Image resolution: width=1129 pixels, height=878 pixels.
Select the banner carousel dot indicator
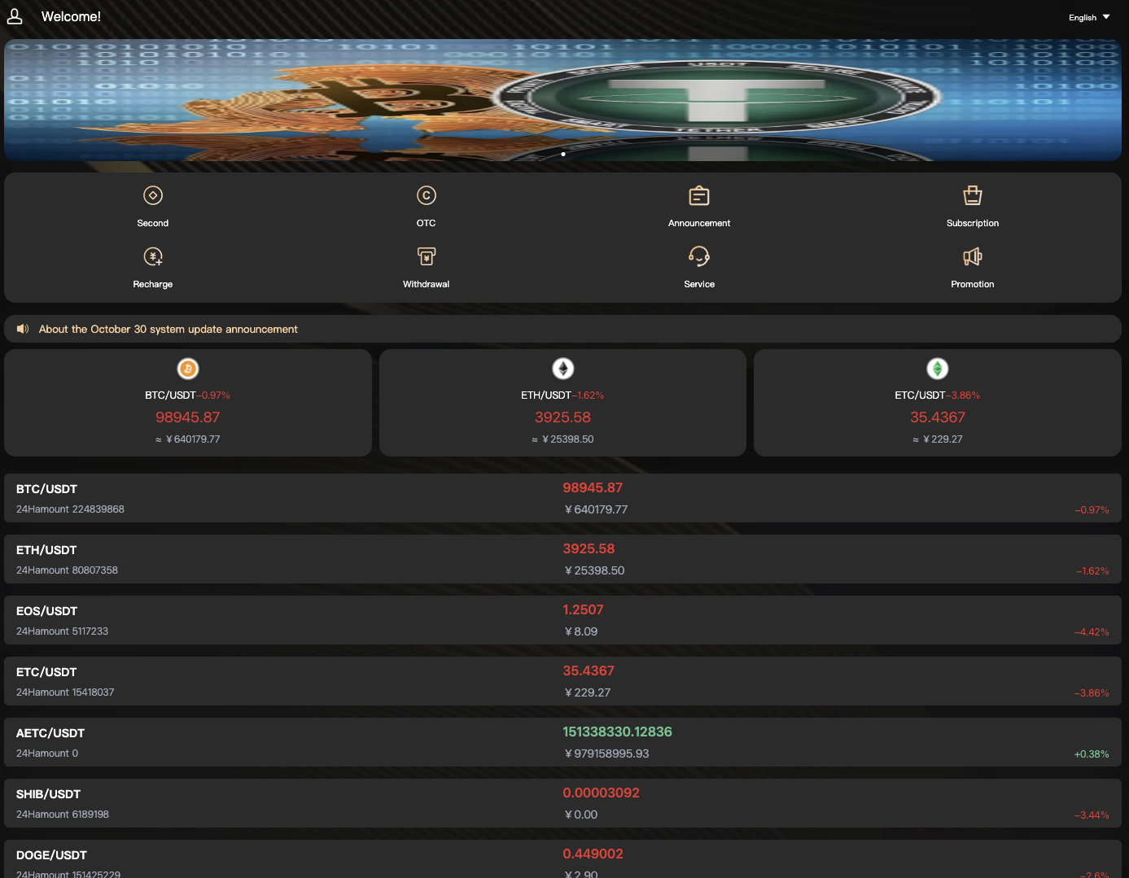tap(563, 154)
